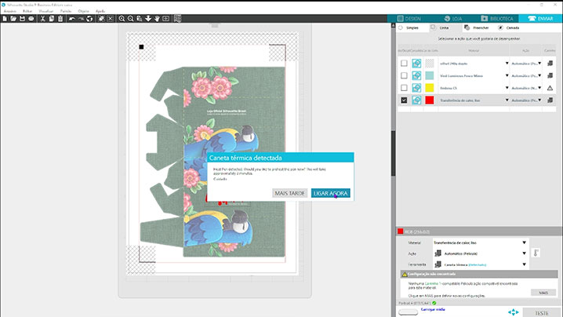Click the MAIS TARDE button

click(x=289, y=193)
